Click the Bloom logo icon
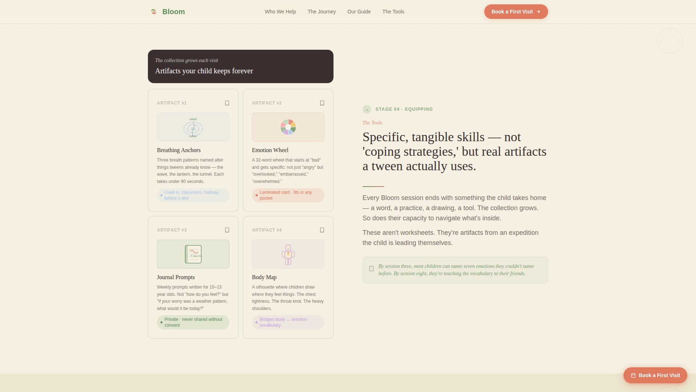696x392 pixels. (154, 12)
